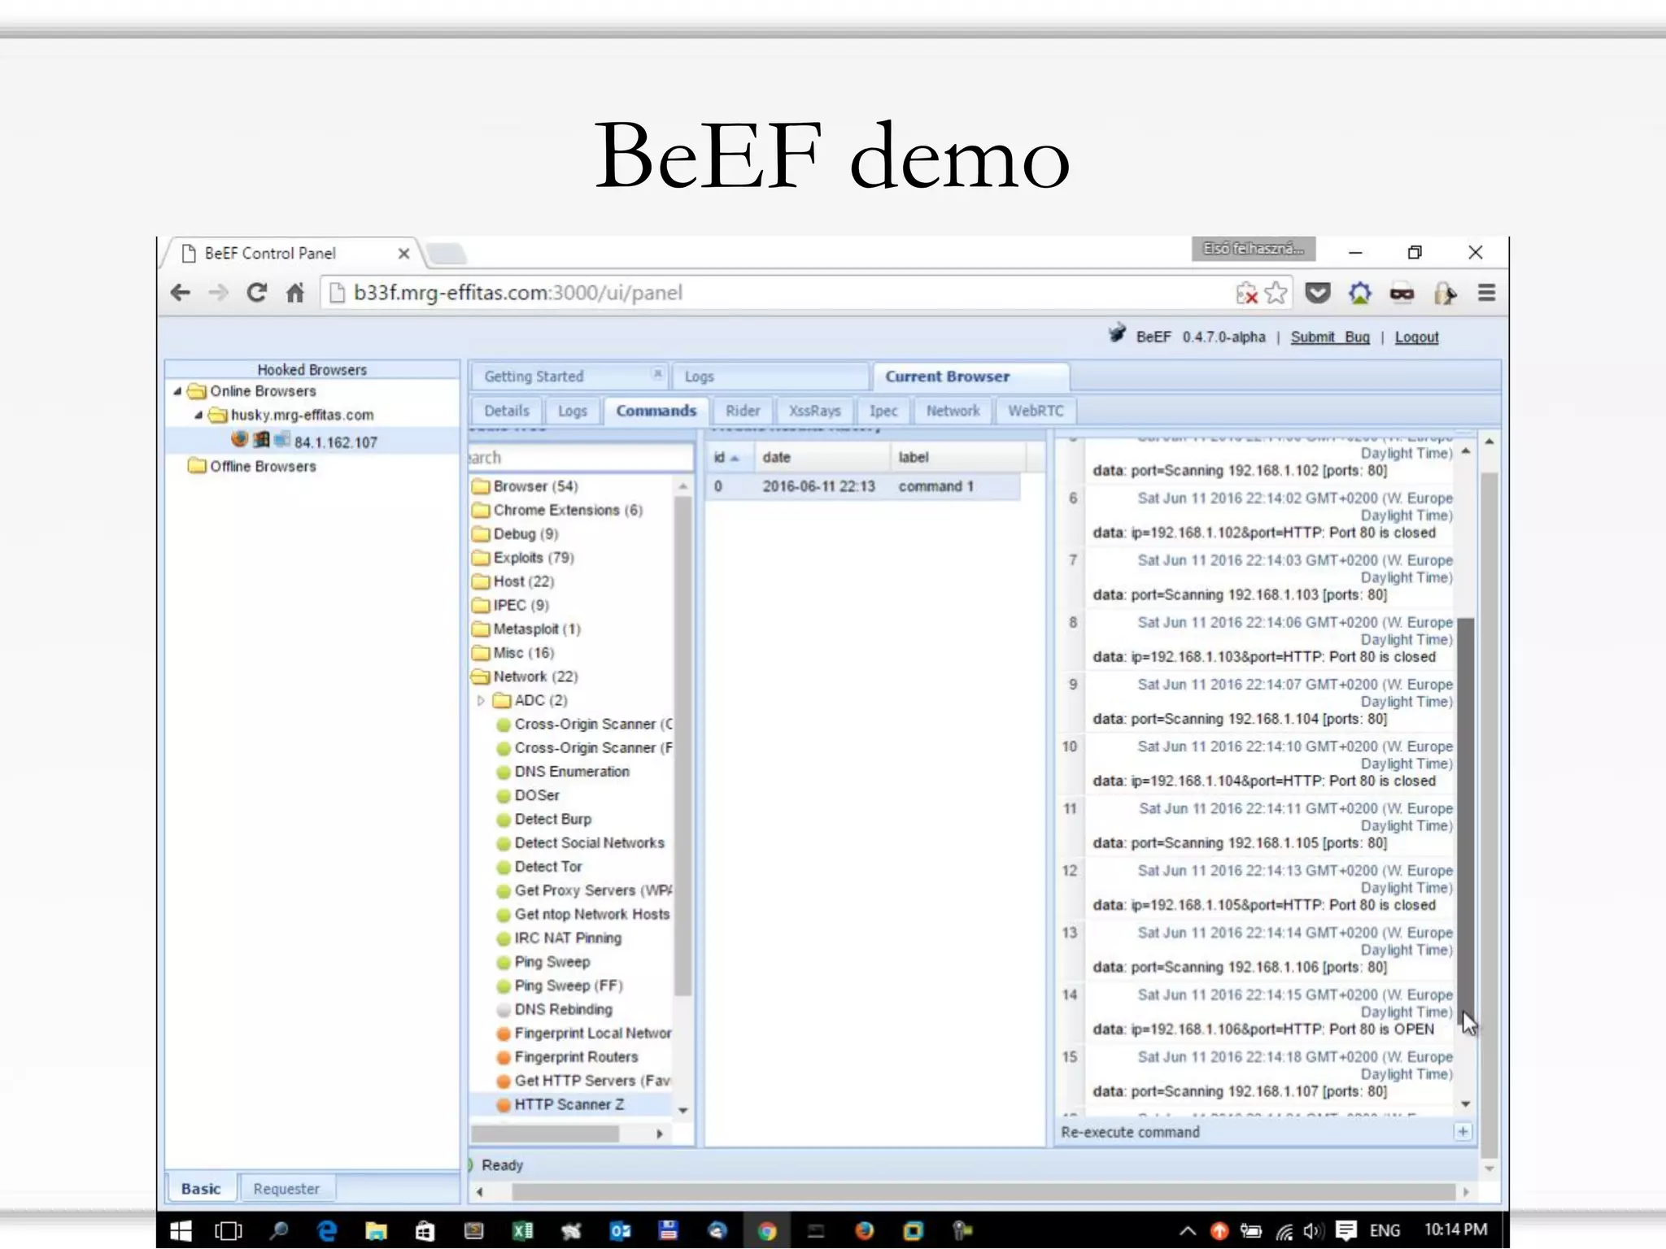1666x1249 pixels.
Task: Reload the BeEF panel page
Action: coord(257,293)
